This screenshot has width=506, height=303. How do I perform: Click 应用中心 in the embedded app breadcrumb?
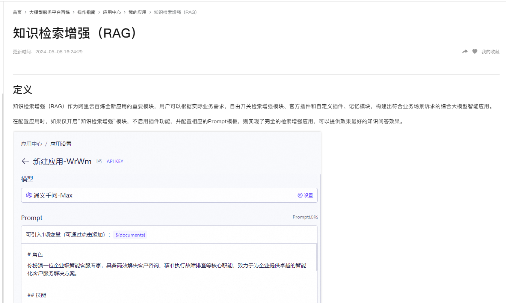tap(32, 144)
